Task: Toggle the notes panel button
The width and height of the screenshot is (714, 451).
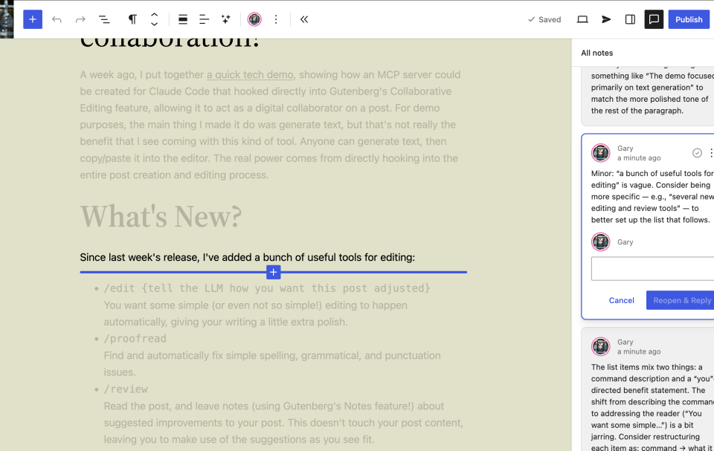Action: (x=654, y=19)
